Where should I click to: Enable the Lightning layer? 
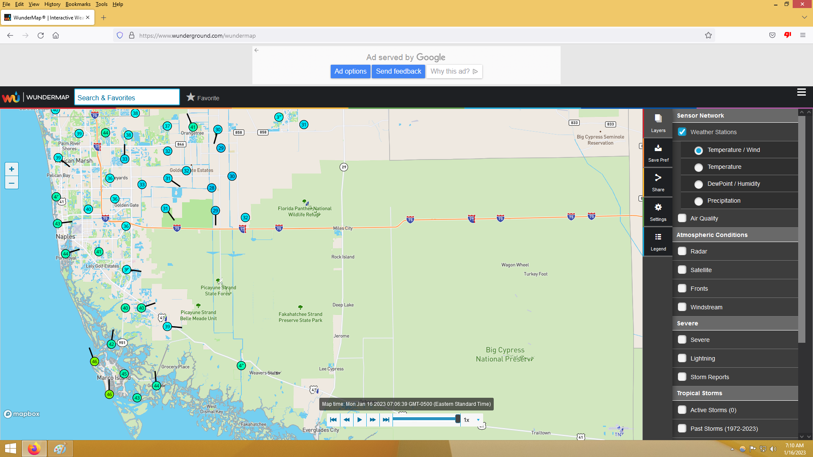[x=682, y=358]
